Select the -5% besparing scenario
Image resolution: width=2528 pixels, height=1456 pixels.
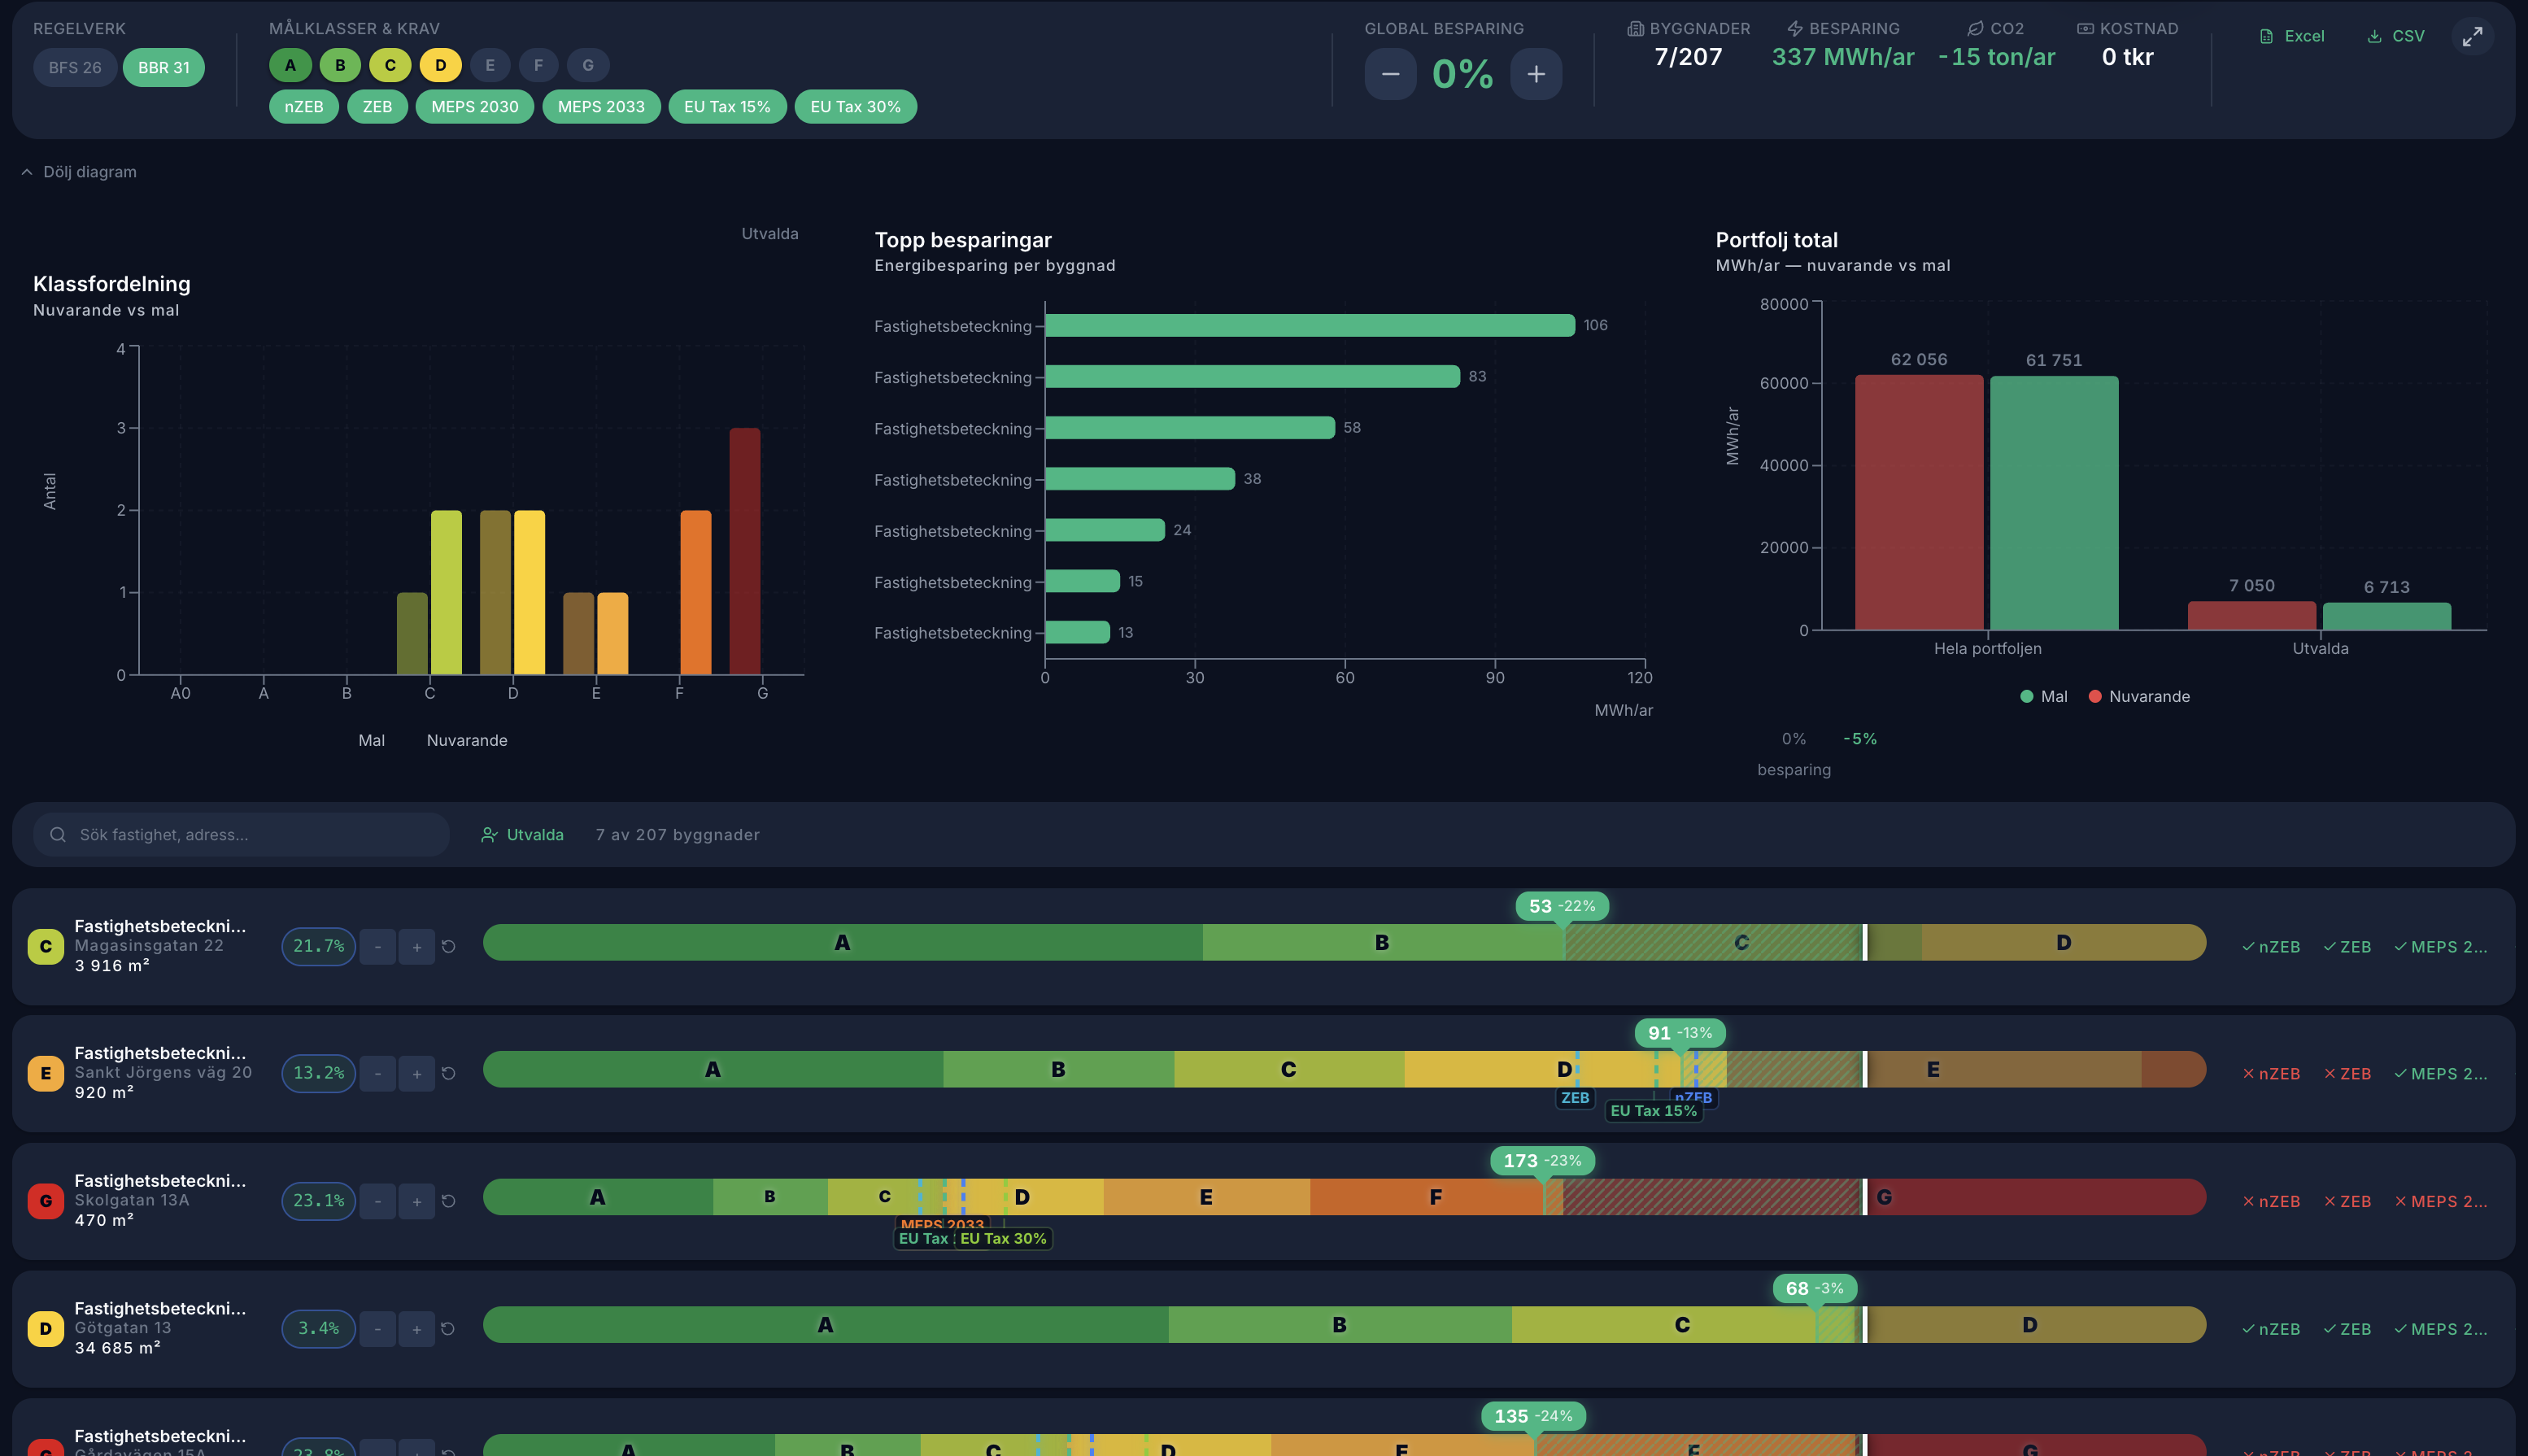[x=1860, y=739]
